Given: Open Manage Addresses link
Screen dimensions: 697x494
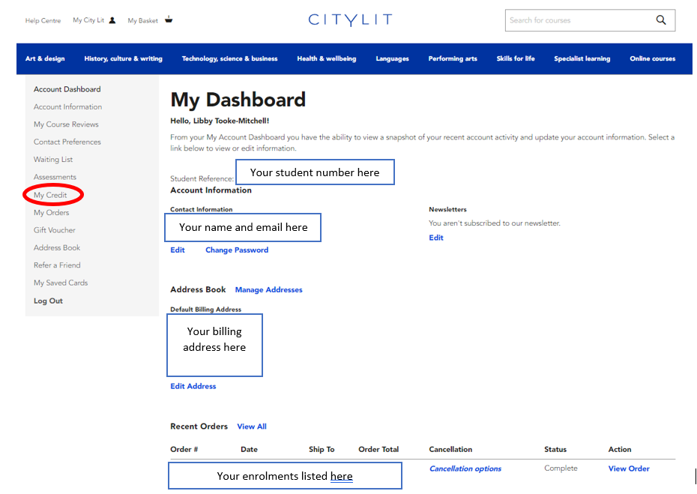Looking at the screenshot, I should coord(268,289).
